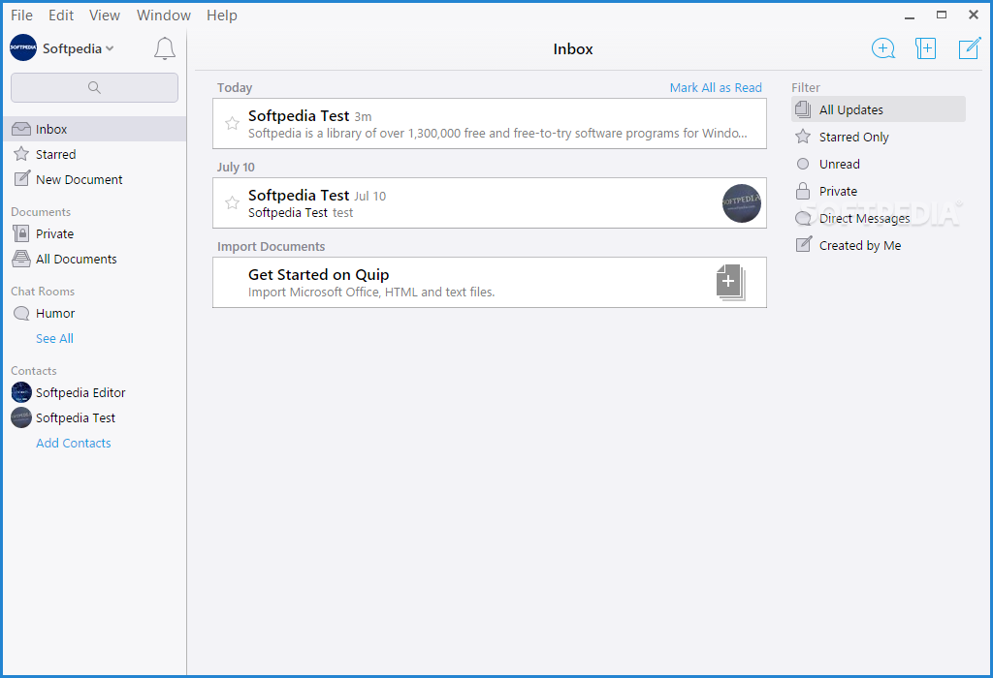Open the Window menu

[163, 15]
